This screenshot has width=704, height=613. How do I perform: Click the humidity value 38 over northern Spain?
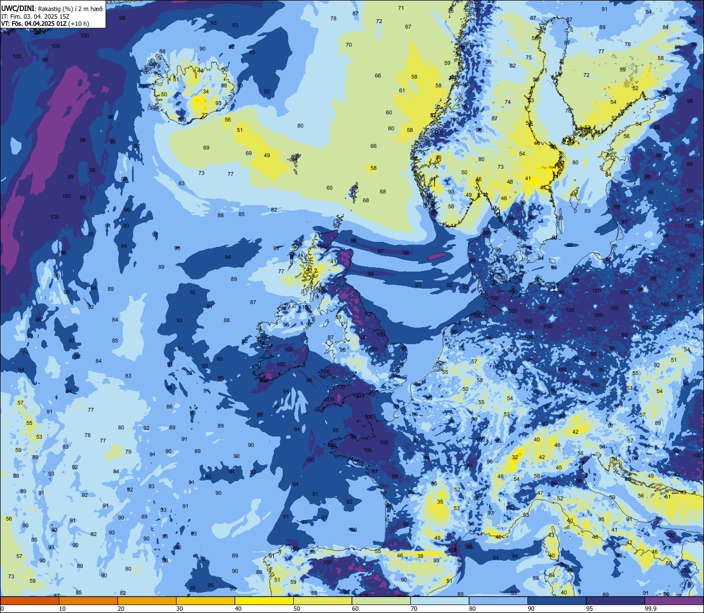tap(420, 556)
